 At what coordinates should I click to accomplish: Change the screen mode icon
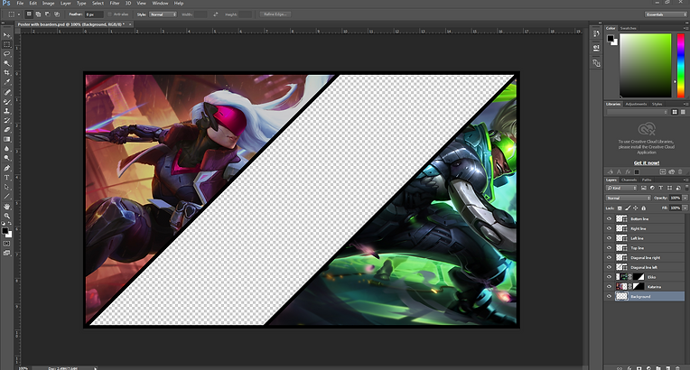[x=6, y=253]
